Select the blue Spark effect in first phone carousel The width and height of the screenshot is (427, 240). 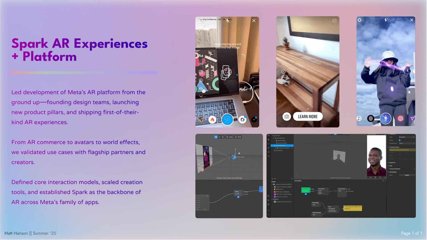tap(227, 119)
